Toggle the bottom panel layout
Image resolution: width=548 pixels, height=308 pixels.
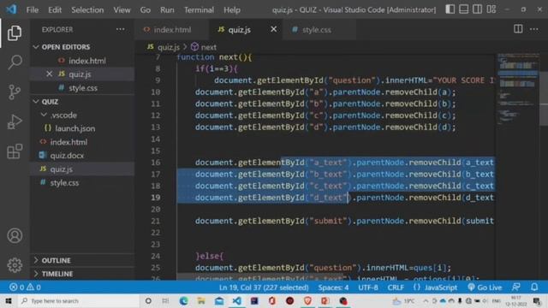(464, 9)
